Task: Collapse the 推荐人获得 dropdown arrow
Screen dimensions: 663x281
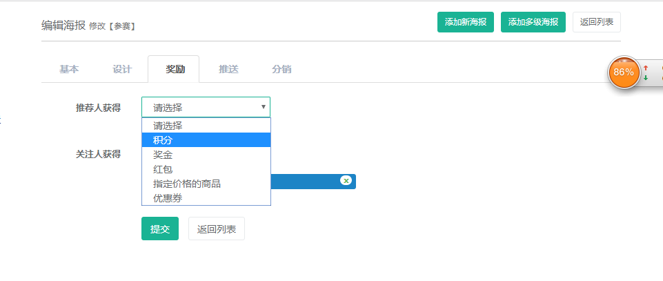Action: 264,107
